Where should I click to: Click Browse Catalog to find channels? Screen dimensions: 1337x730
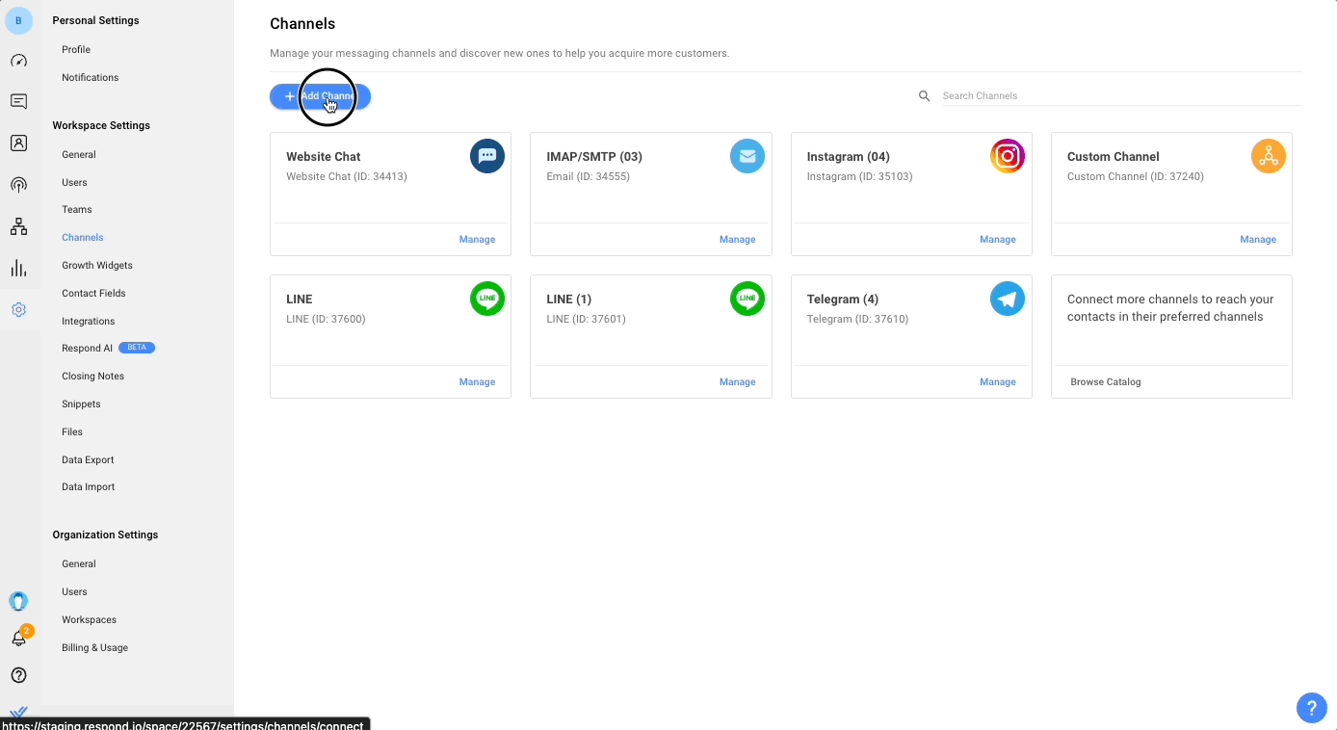tap(1105, 381)
